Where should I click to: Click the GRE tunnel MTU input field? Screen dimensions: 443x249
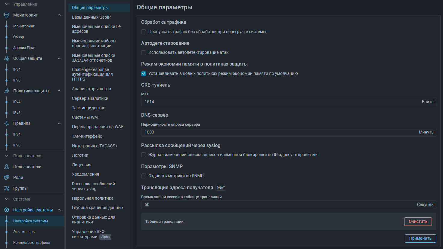click(x=280, y=102)
